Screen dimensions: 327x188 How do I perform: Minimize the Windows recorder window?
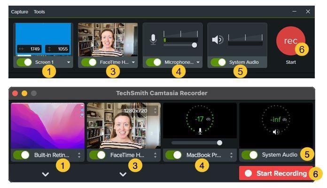(294, 12)
